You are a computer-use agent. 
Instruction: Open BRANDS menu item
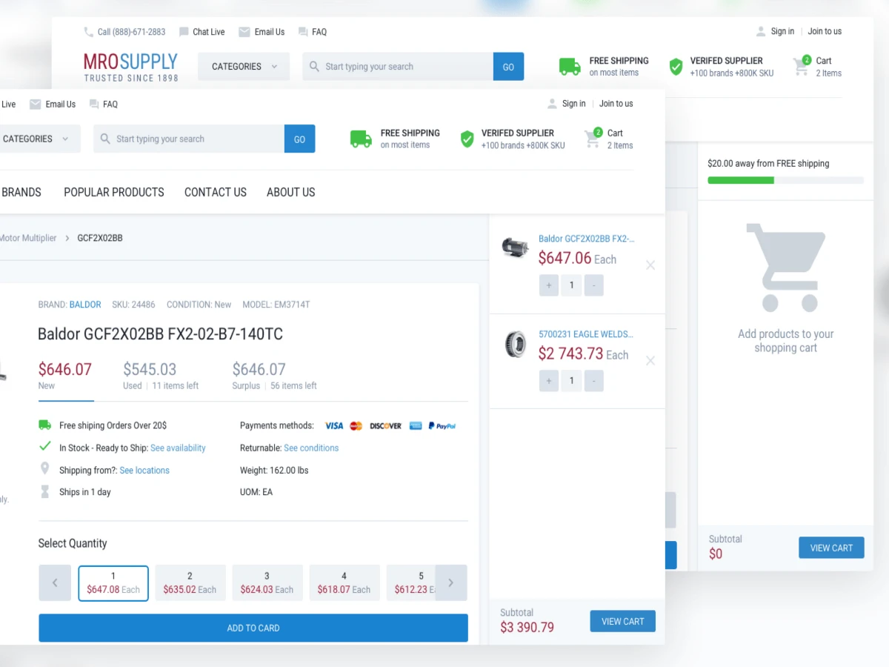pyautogui.click(x=21, y=192)
